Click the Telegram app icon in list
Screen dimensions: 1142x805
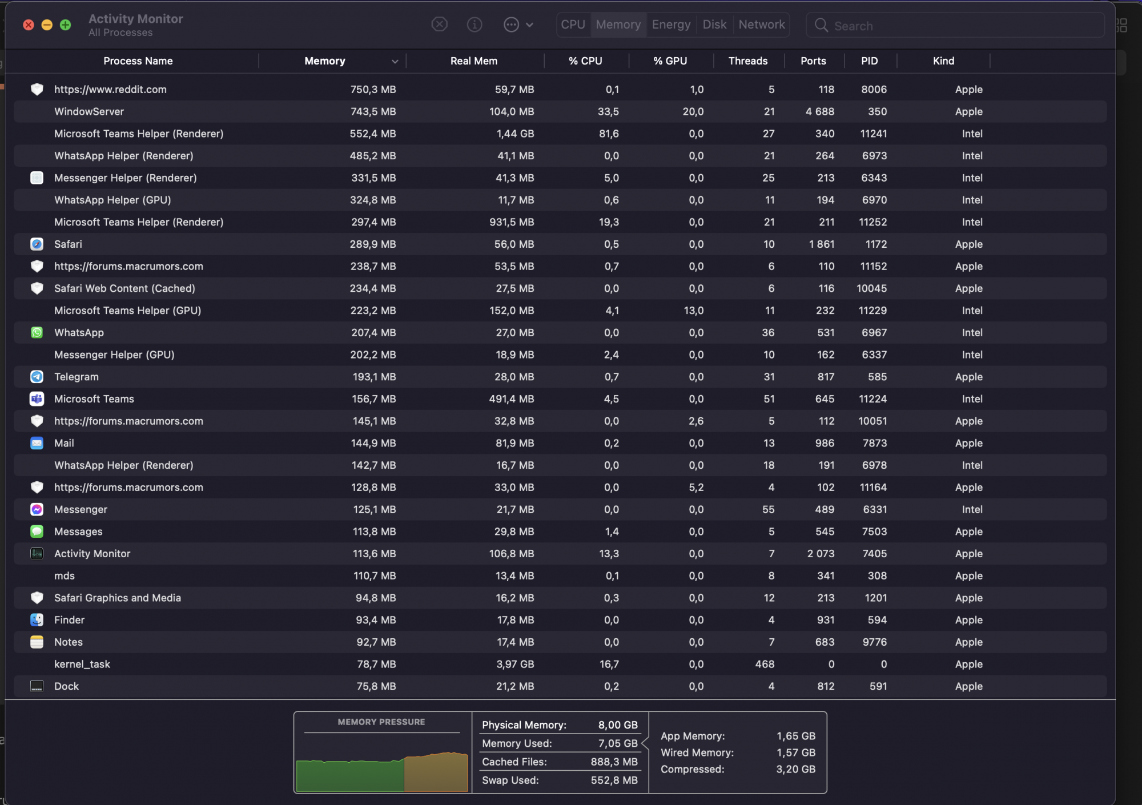tap(37, 377)
